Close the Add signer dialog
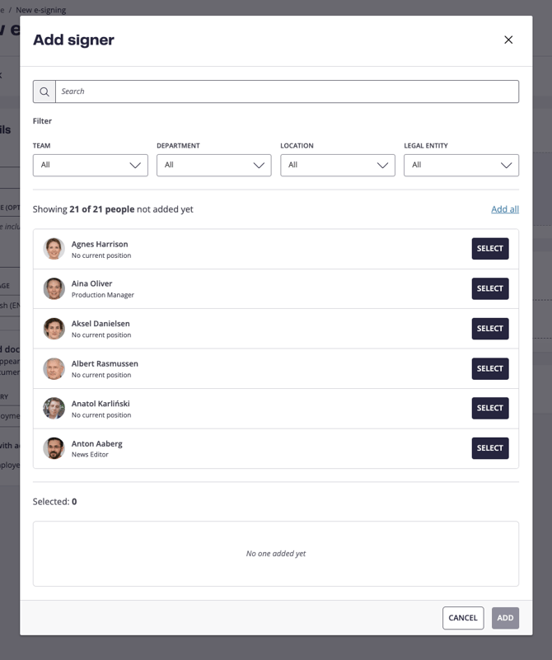Viewport: 552px width, 660px height. [508, 40]
